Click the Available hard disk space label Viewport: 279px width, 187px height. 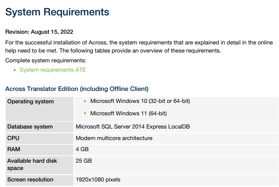[x=32, y=164]
